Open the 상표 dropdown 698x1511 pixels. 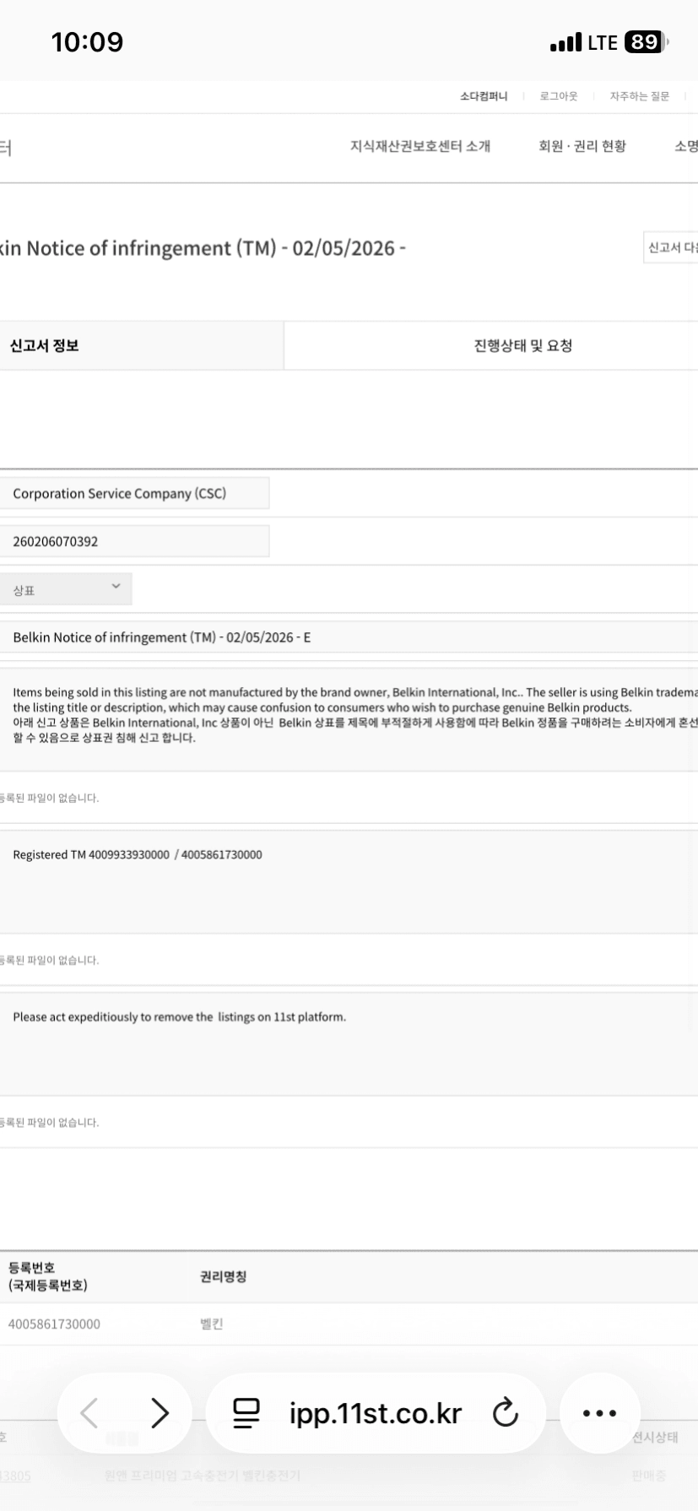coord(66,589)
